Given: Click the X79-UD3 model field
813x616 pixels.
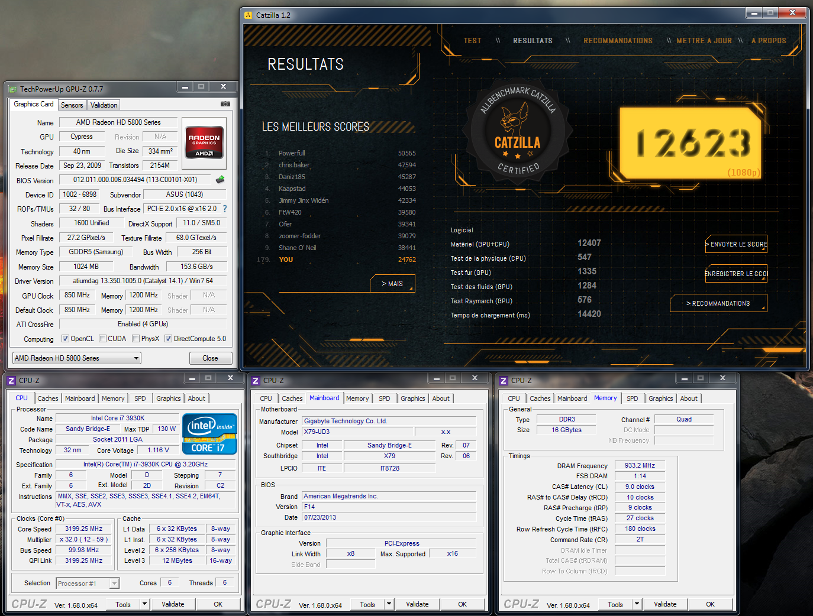Looking at the screenshot, I should (x=357, y=432).
